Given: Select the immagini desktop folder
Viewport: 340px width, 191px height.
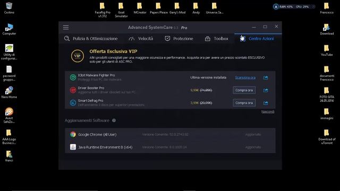Looking at the screenshot, I should click(x=327, y=114).
